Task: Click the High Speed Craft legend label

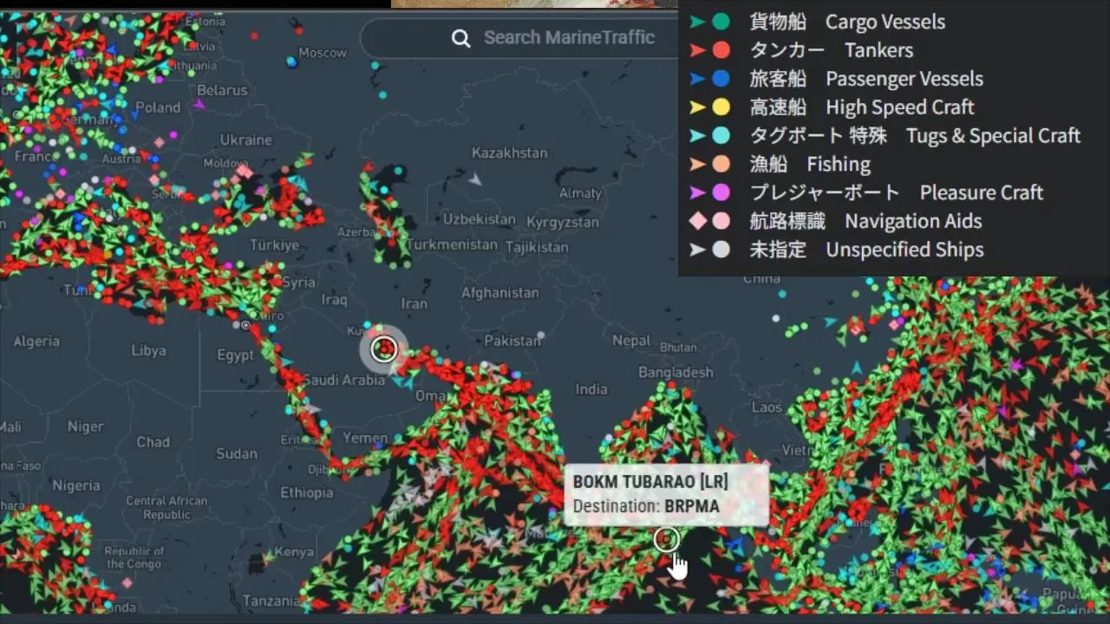Action: (x=900, y=107)
